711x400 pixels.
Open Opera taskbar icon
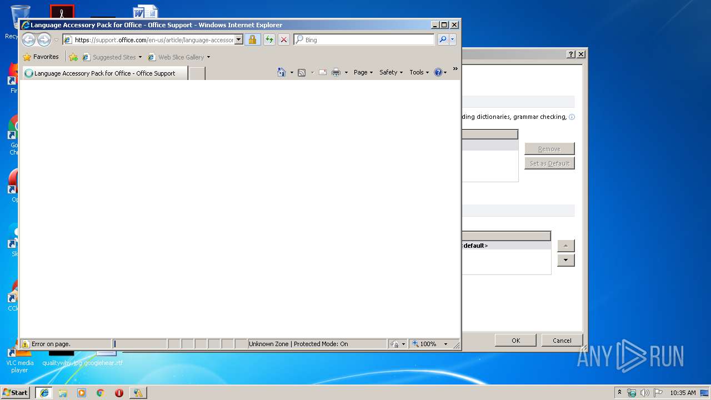119,393
